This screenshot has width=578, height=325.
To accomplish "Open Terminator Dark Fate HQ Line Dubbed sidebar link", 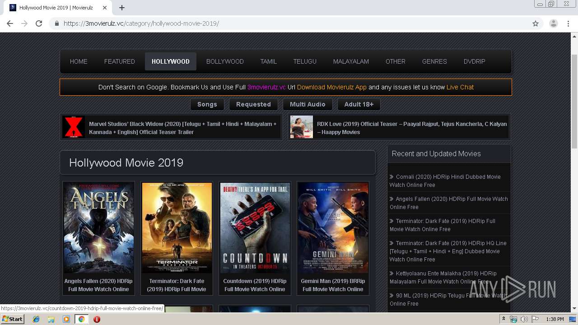I will [448, 251].
